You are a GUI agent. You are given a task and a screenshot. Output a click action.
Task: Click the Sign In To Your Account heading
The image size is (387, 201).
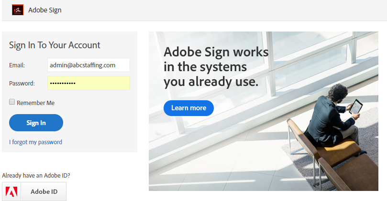55,45
